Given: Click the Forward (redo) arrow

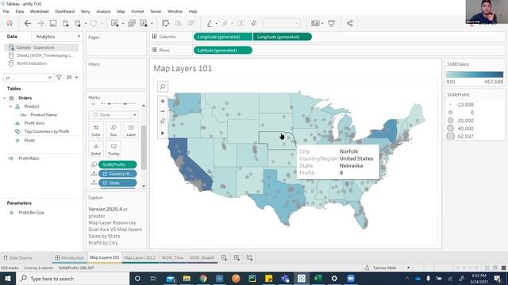Looking at the screenshot, I should click(x=40, y=23).
